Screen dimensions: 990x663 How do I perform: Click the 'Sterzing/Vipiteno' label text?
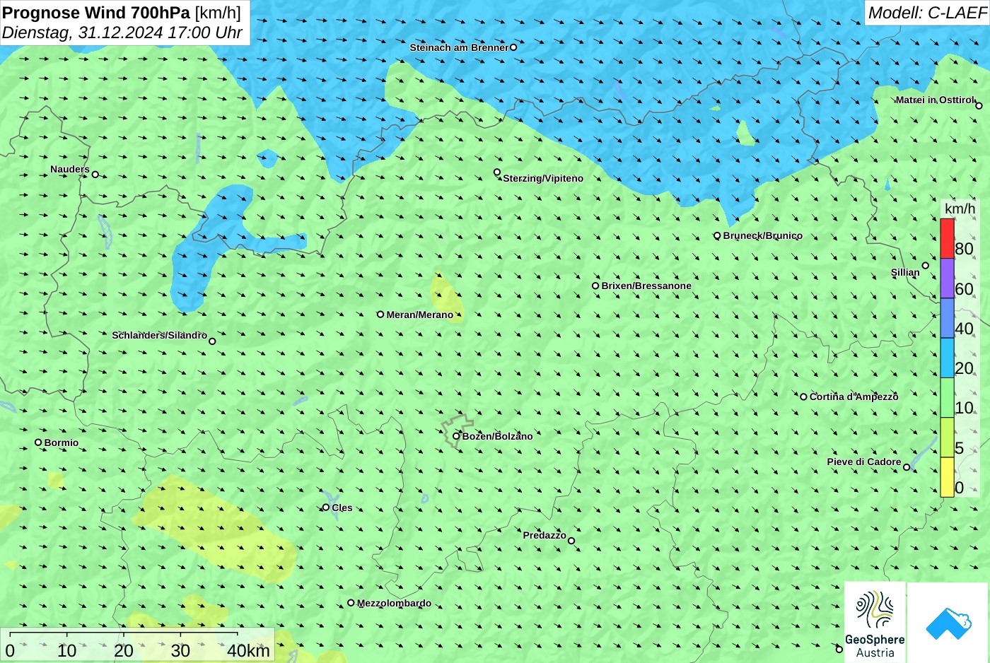point(543,178)
